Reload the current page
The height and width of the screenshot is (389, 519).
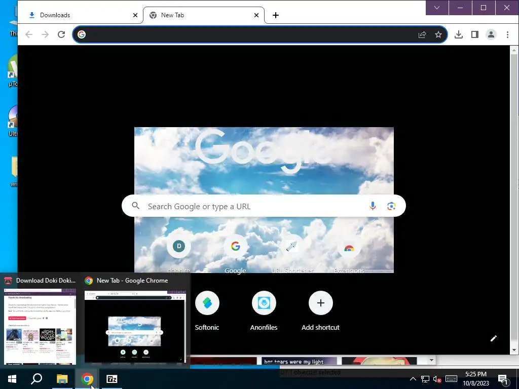(x=61, y=34)
